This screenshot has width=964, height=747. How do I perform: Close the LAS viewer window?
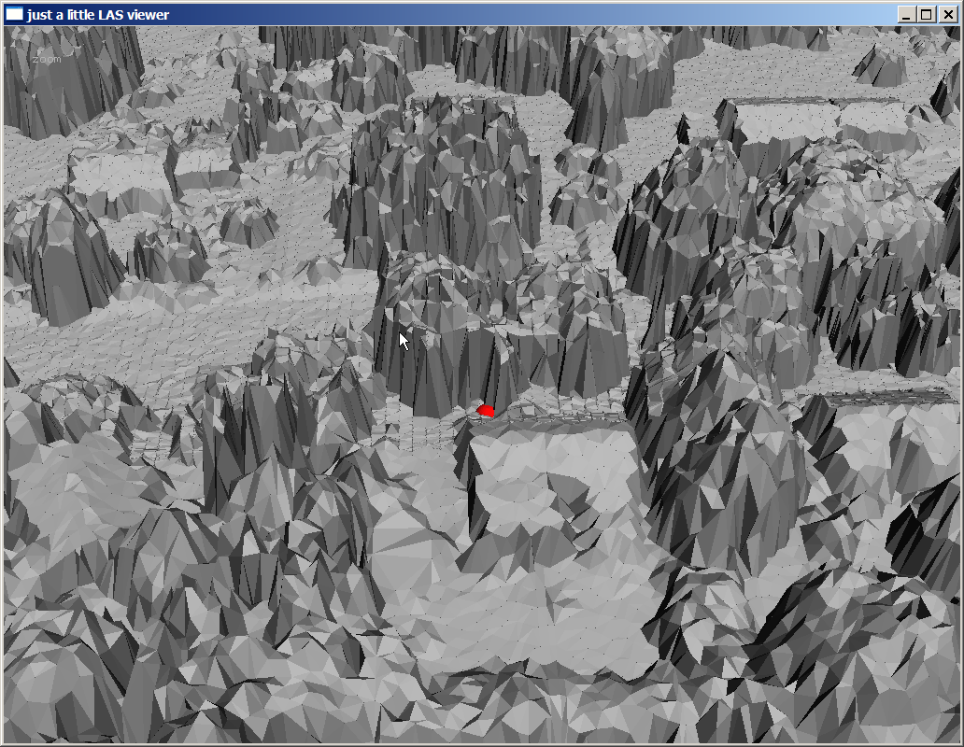click(x=947, y=14)
